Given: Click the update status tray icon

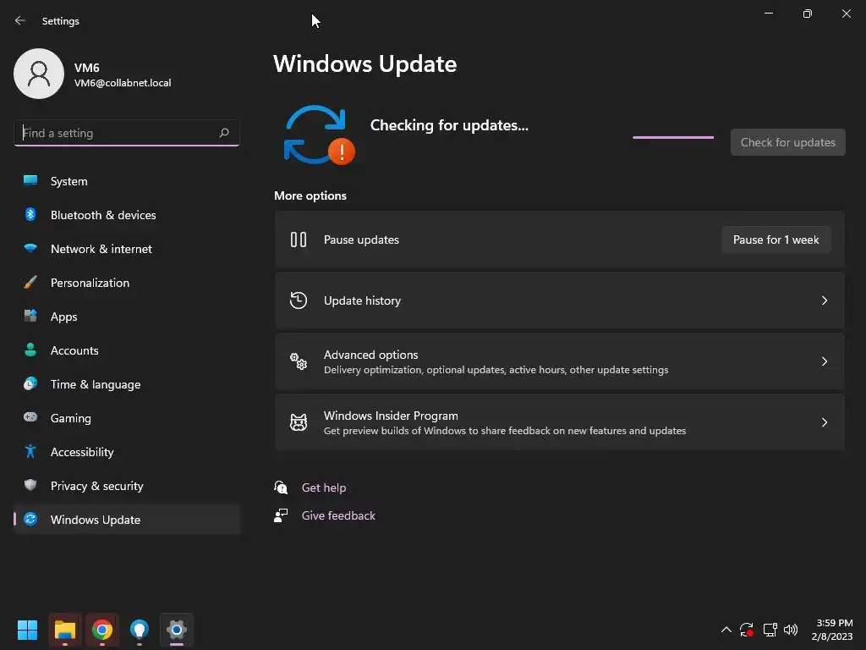Looking at the screenshot, I should (x=746, y=630).
